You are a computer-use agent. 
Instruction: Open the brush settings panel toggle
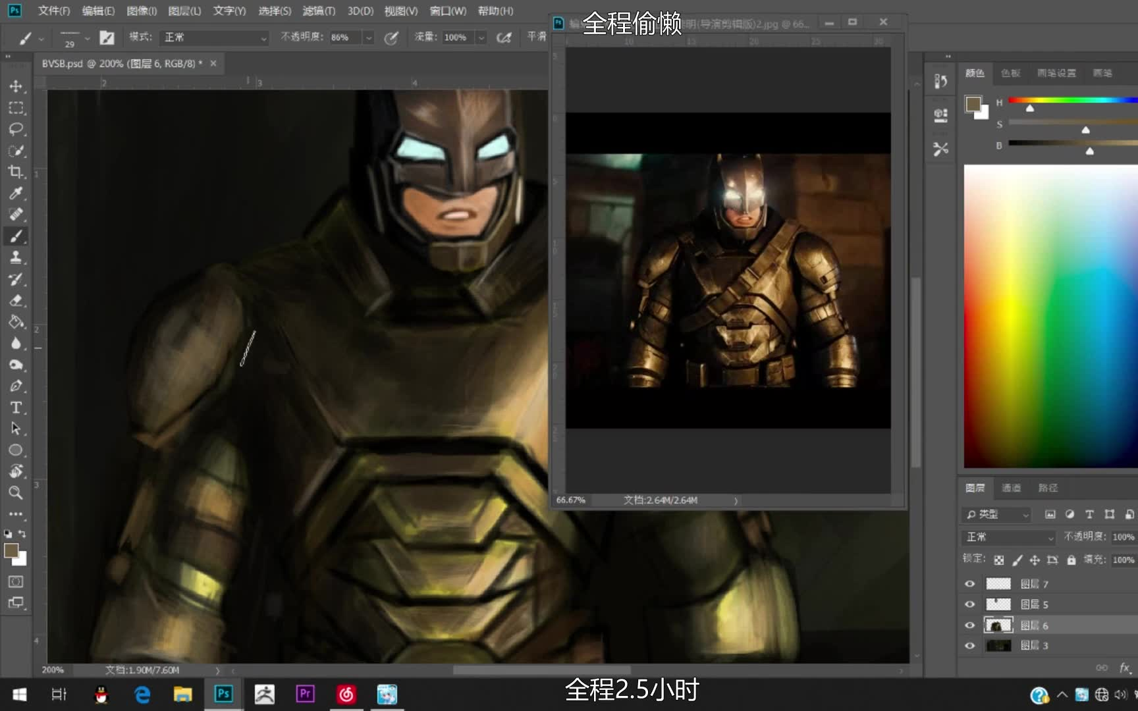(107, 38)
